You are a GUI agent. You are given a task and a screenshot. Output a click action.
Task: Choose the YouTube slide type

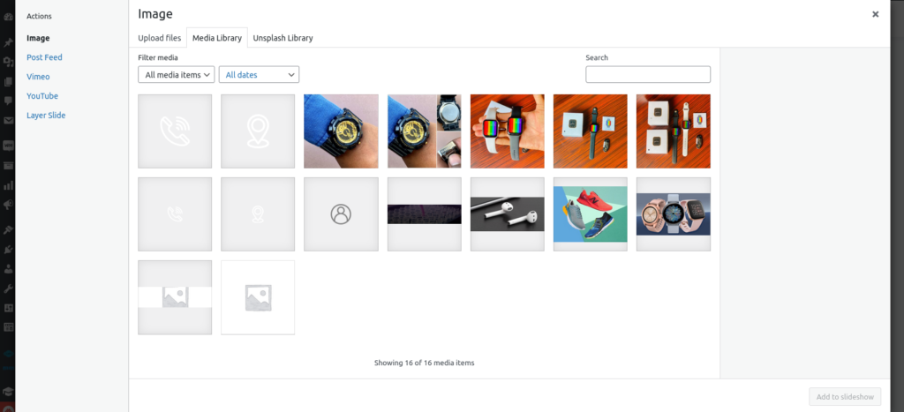click(42, 96)
